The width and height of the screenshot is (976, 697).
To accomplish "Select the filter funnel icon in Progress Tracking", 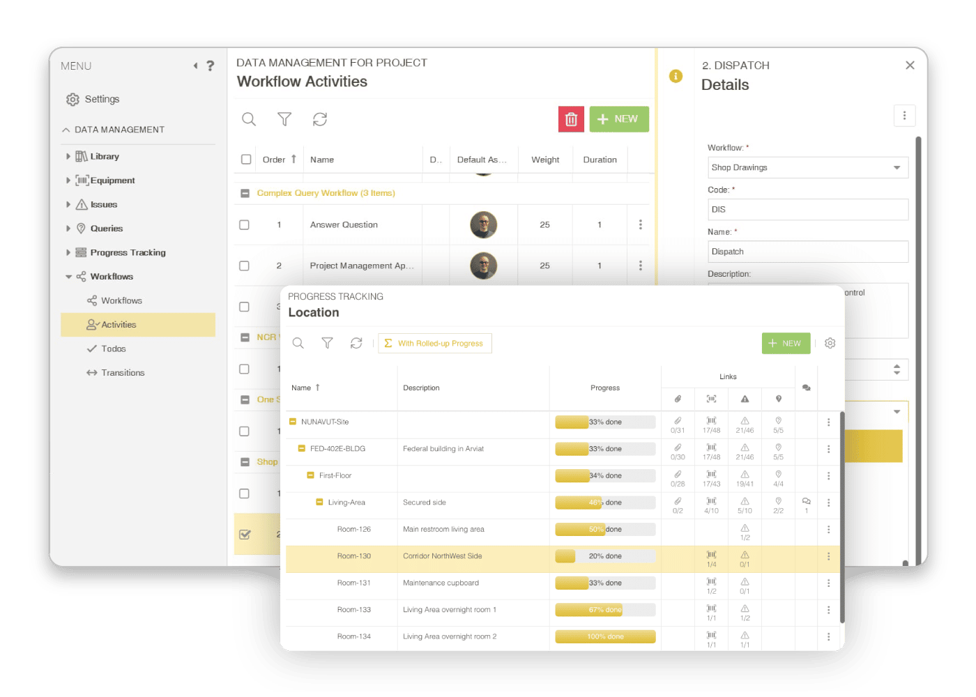I will click(x=327, y=343).
